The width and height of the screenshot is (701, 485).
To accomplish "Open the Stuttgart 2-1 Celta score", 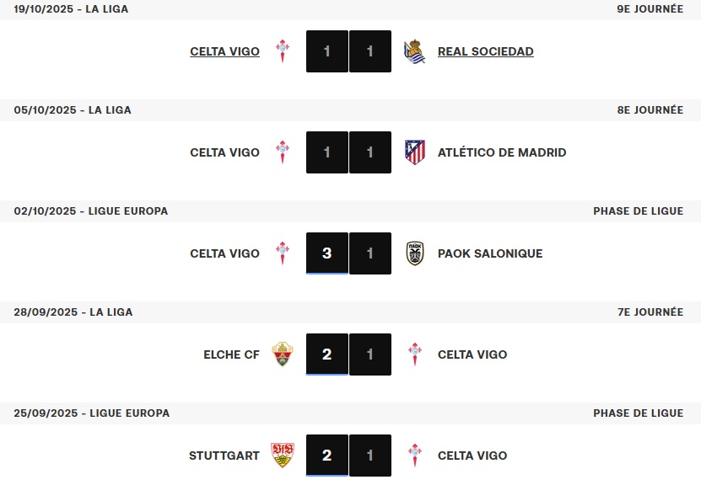I will (x=348, y=456).
